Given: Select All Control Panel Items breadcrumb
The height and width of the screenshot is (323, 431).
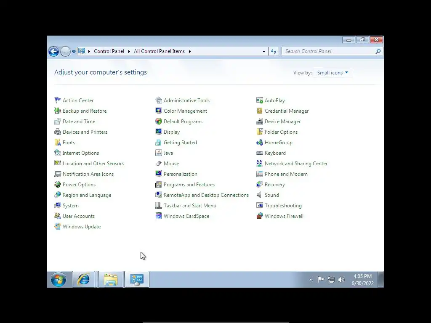Looking at the screenshot, I should pos(159,51).
